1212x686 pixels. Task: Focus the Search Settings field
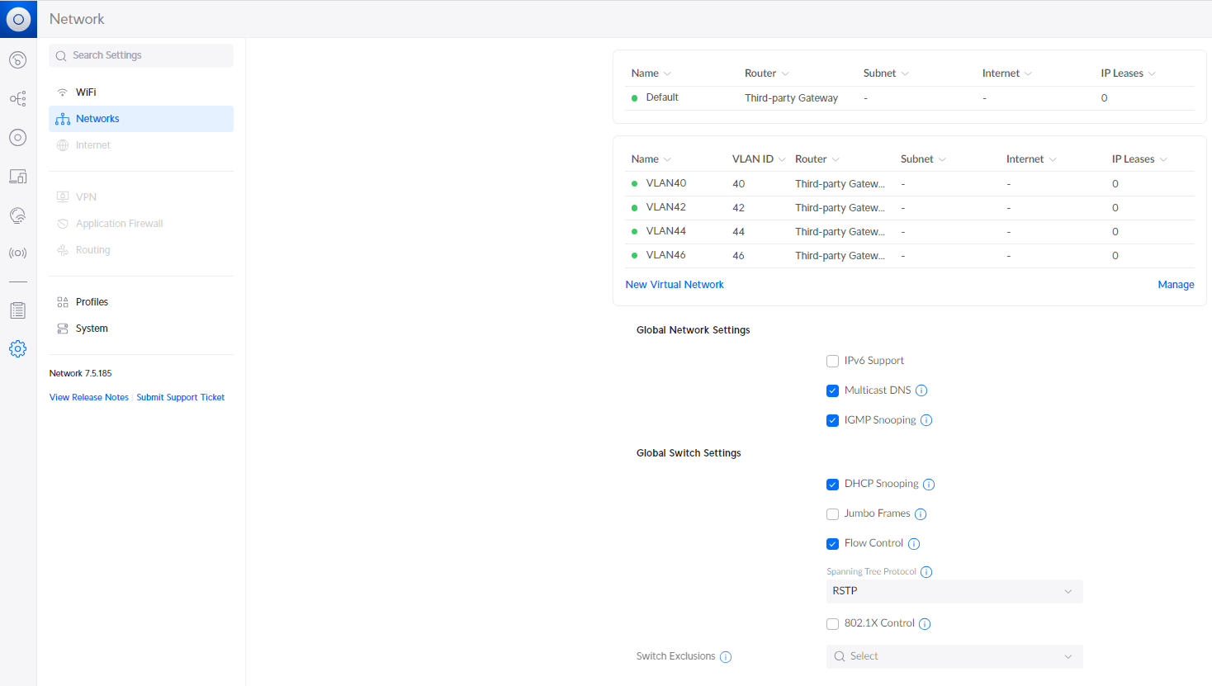click(141, 56)
